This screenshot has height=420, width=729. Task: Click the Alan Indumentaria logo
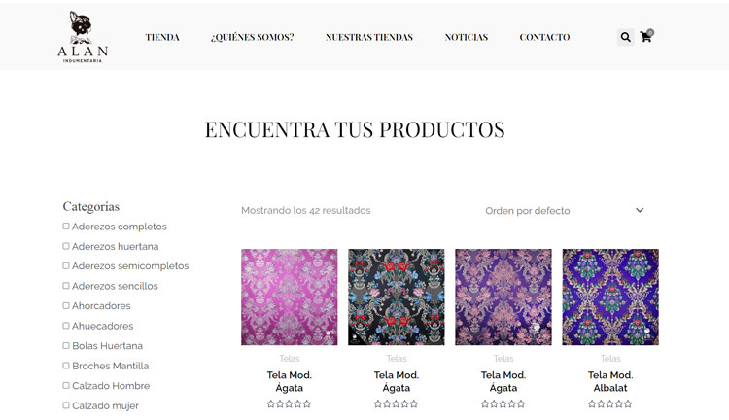coord(83,37)
